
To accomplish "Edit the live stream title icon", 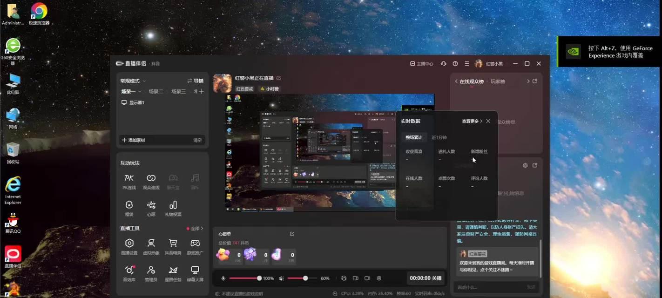I will tap(278, 78).
